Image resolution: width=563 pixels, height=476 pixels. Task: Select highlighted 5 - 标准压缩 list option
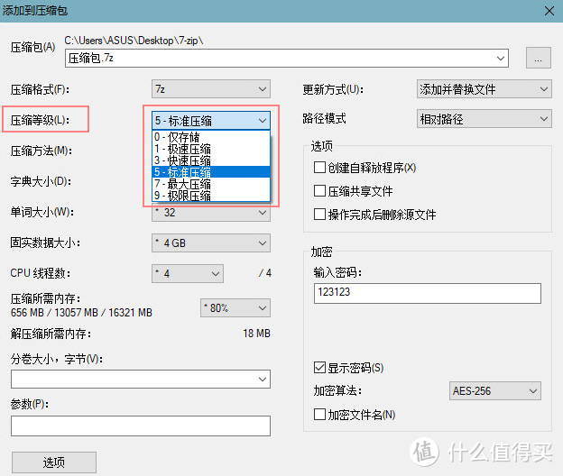(x=211, y=172)
